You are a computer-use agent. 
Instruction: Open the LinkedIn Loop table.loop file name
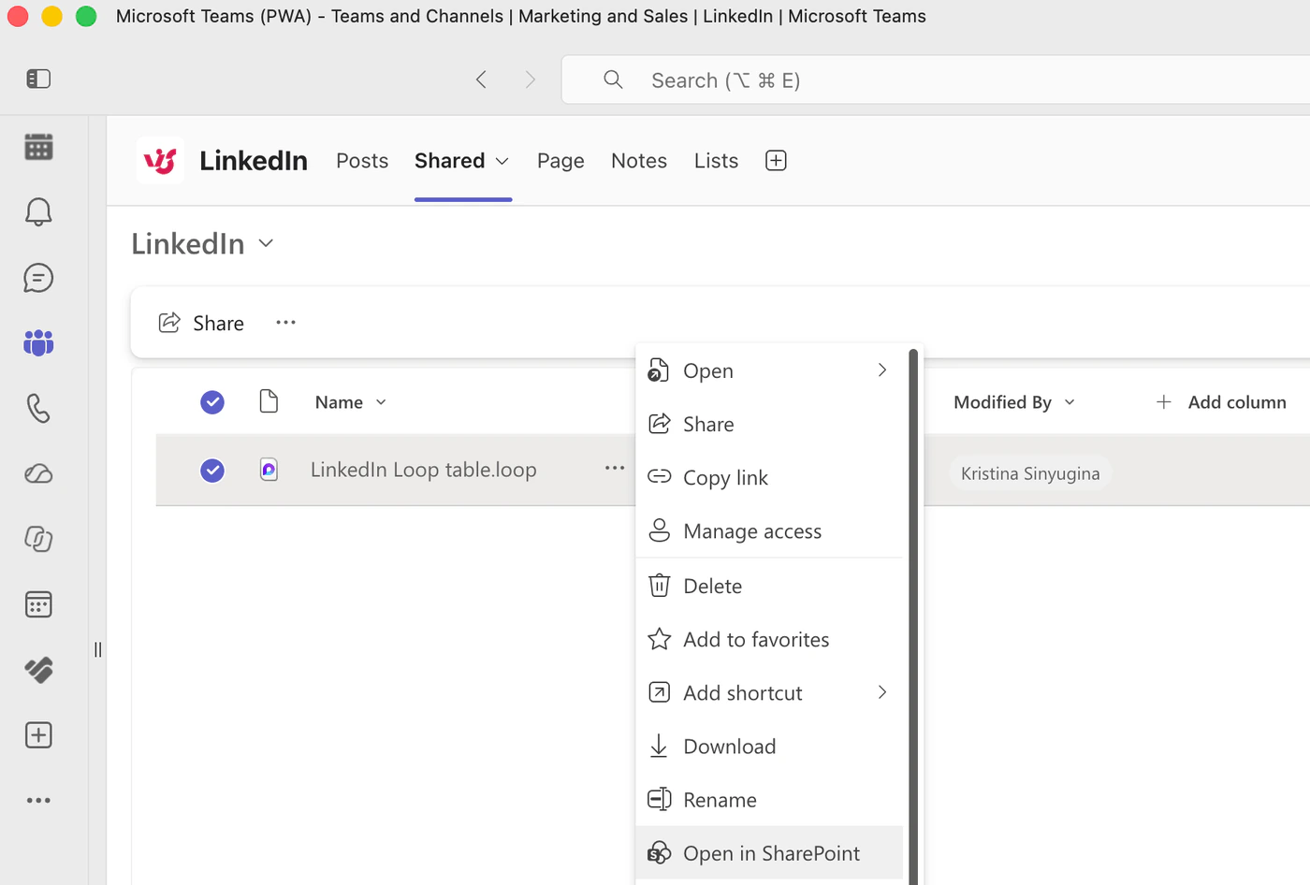pyautogui.click(x=423, y=470)
